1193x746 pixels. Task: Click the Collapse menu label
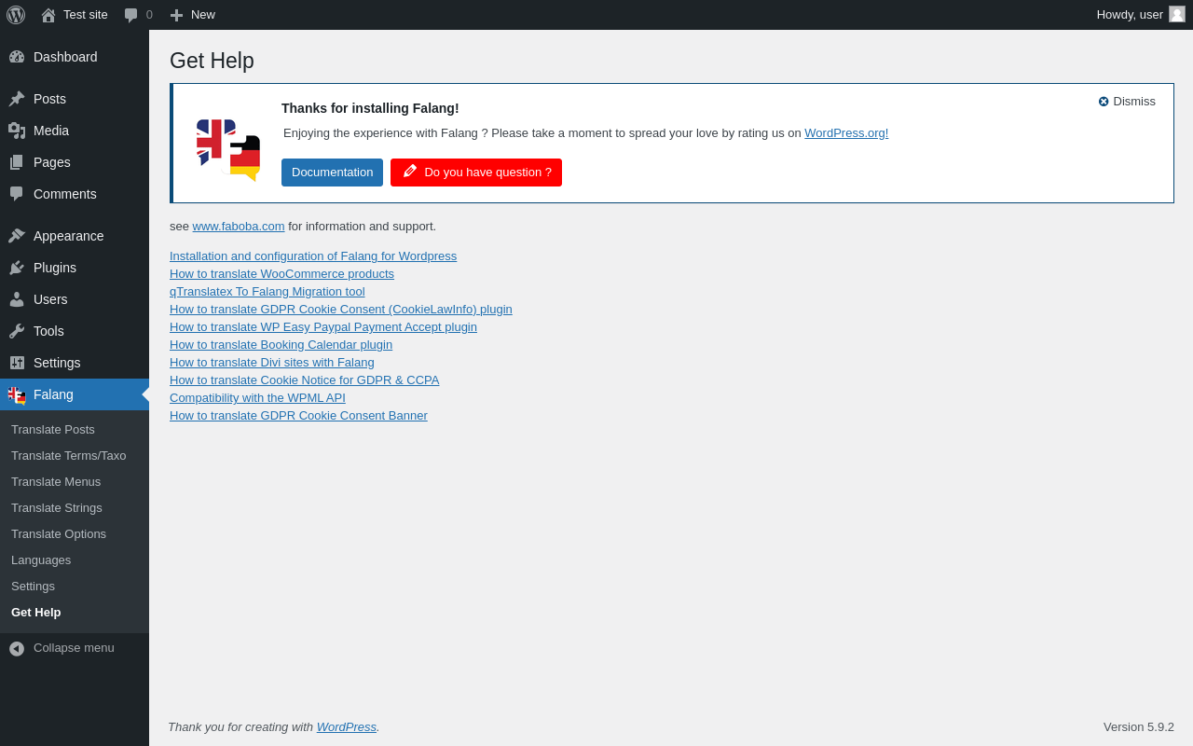tap(74, 648)
